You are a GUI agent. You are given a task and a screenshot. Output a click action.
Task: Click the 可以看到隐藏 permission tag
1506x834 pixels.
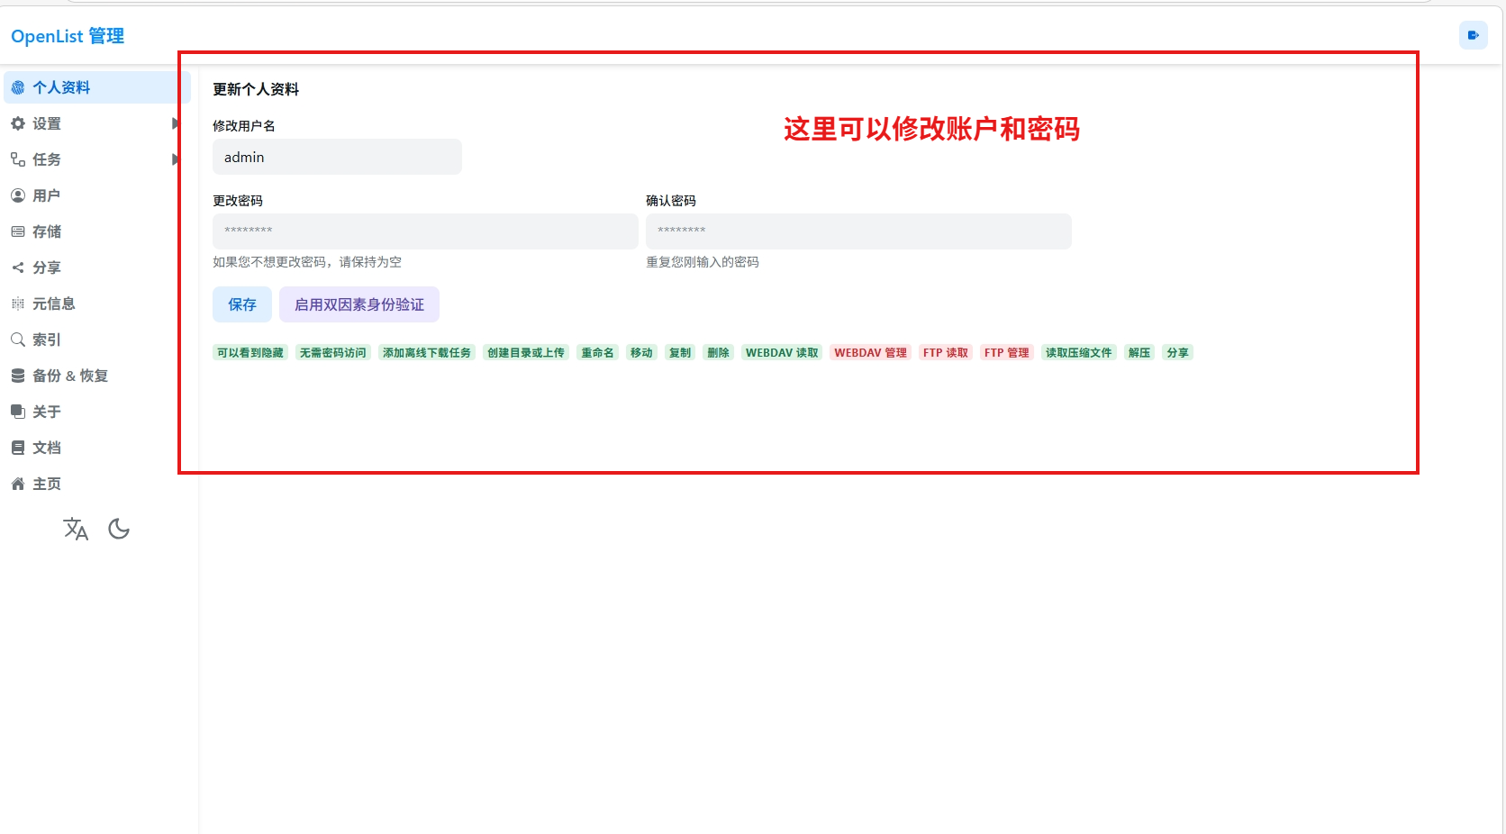(250, 352)
